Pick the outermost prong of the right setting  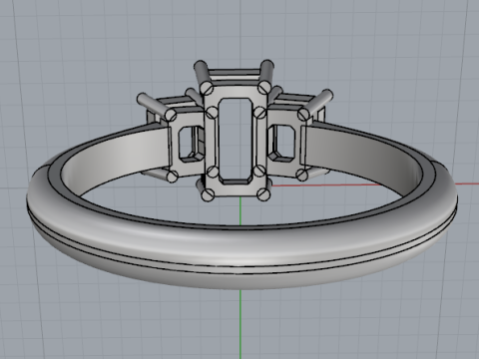pos(315,105)
